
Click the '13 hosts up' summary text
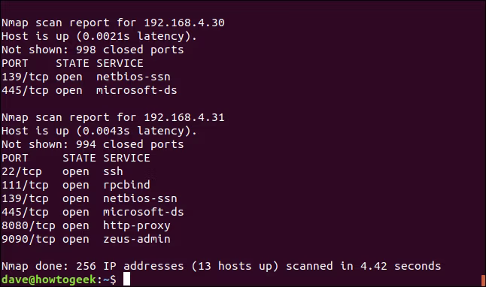tap(235, 266)
